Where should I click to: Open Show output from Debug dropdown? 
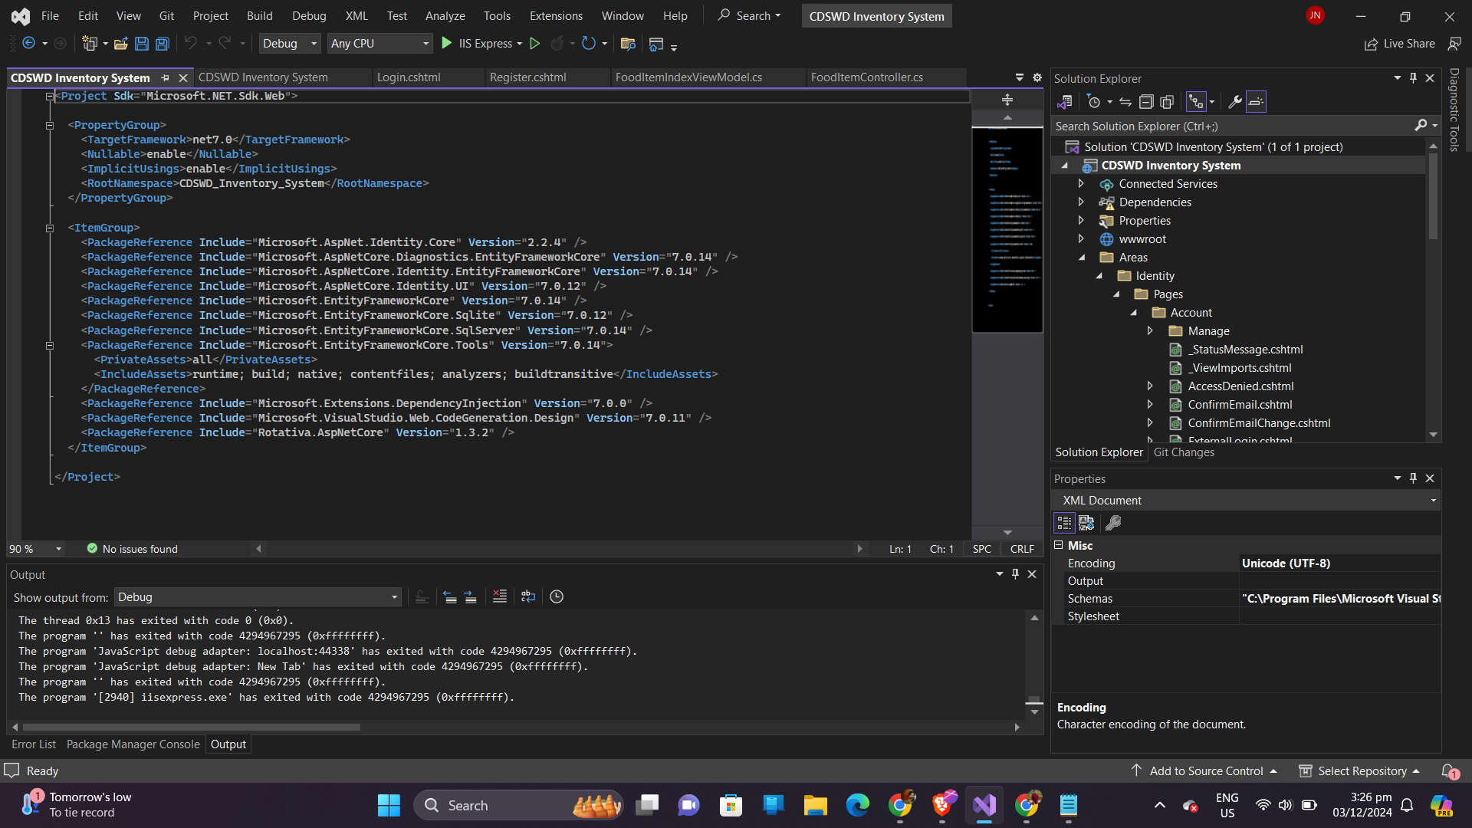point(258,597)
